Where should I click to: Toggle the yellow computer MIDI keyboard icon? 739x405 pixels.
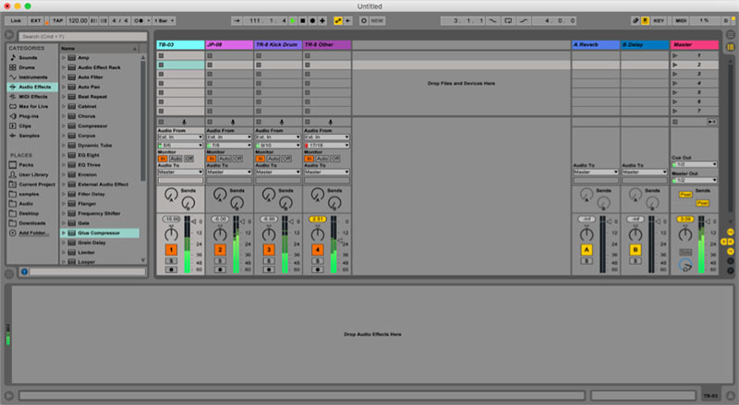[645, 20]
